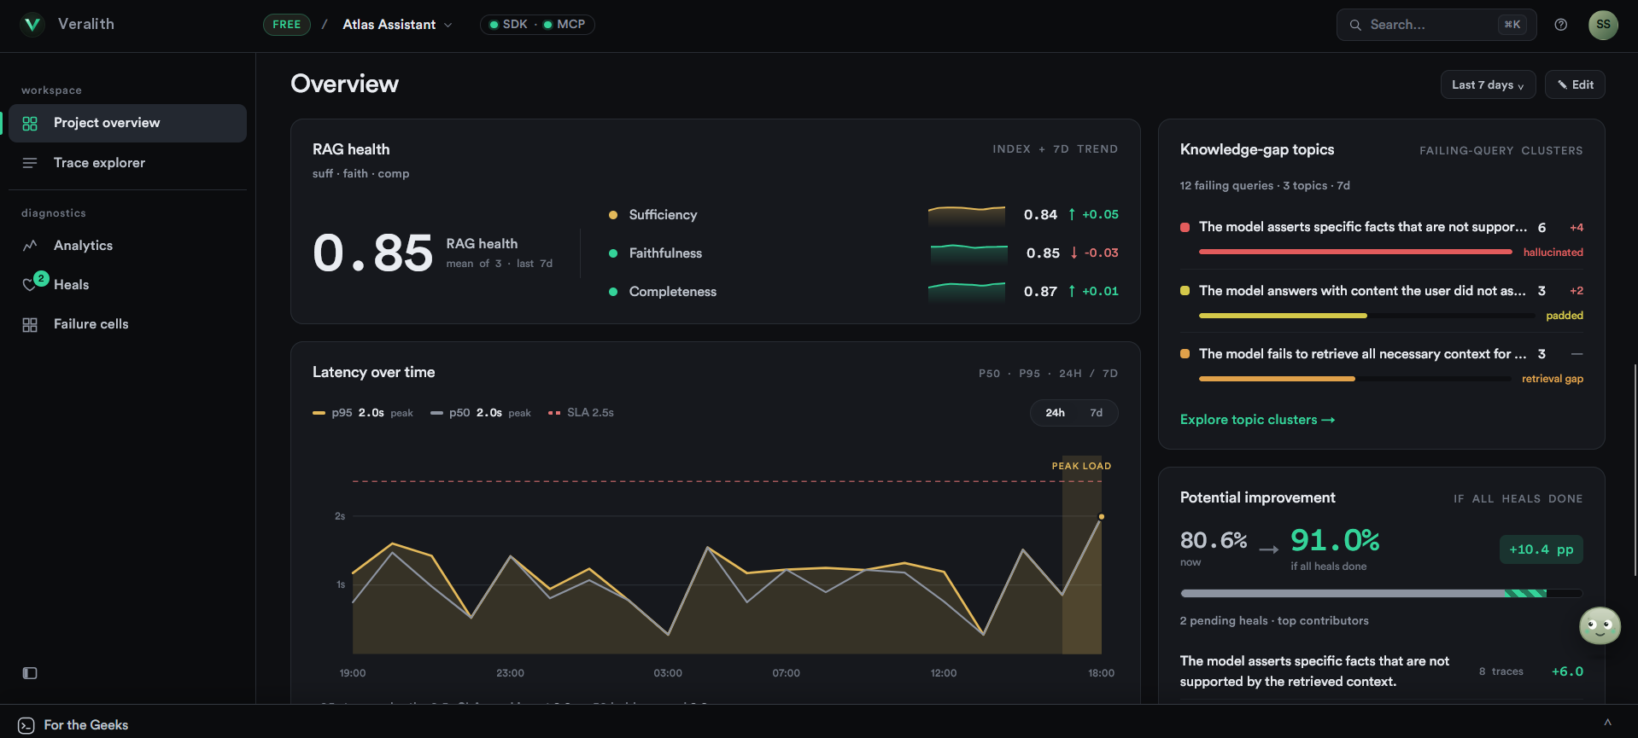The height and width of the screenshot is (738, 1638).
Task: Click the +6.0 heal contribution value
Action: point(1567,671)
